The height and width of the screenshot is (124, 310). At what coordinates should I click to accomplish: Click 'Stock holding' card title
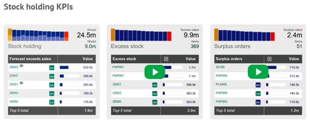(x=24, y=46)
